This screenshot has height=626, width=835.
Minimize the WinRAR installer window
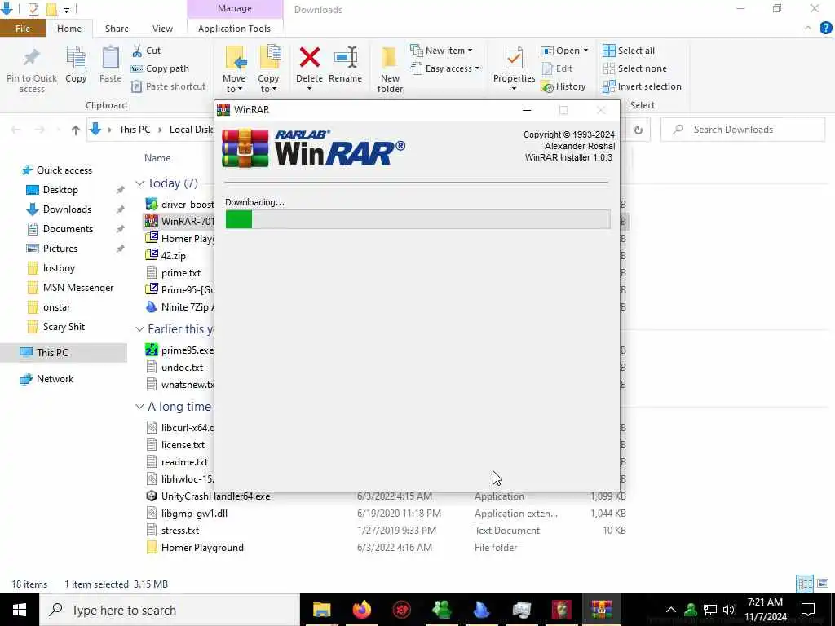[x=527, y=110]
